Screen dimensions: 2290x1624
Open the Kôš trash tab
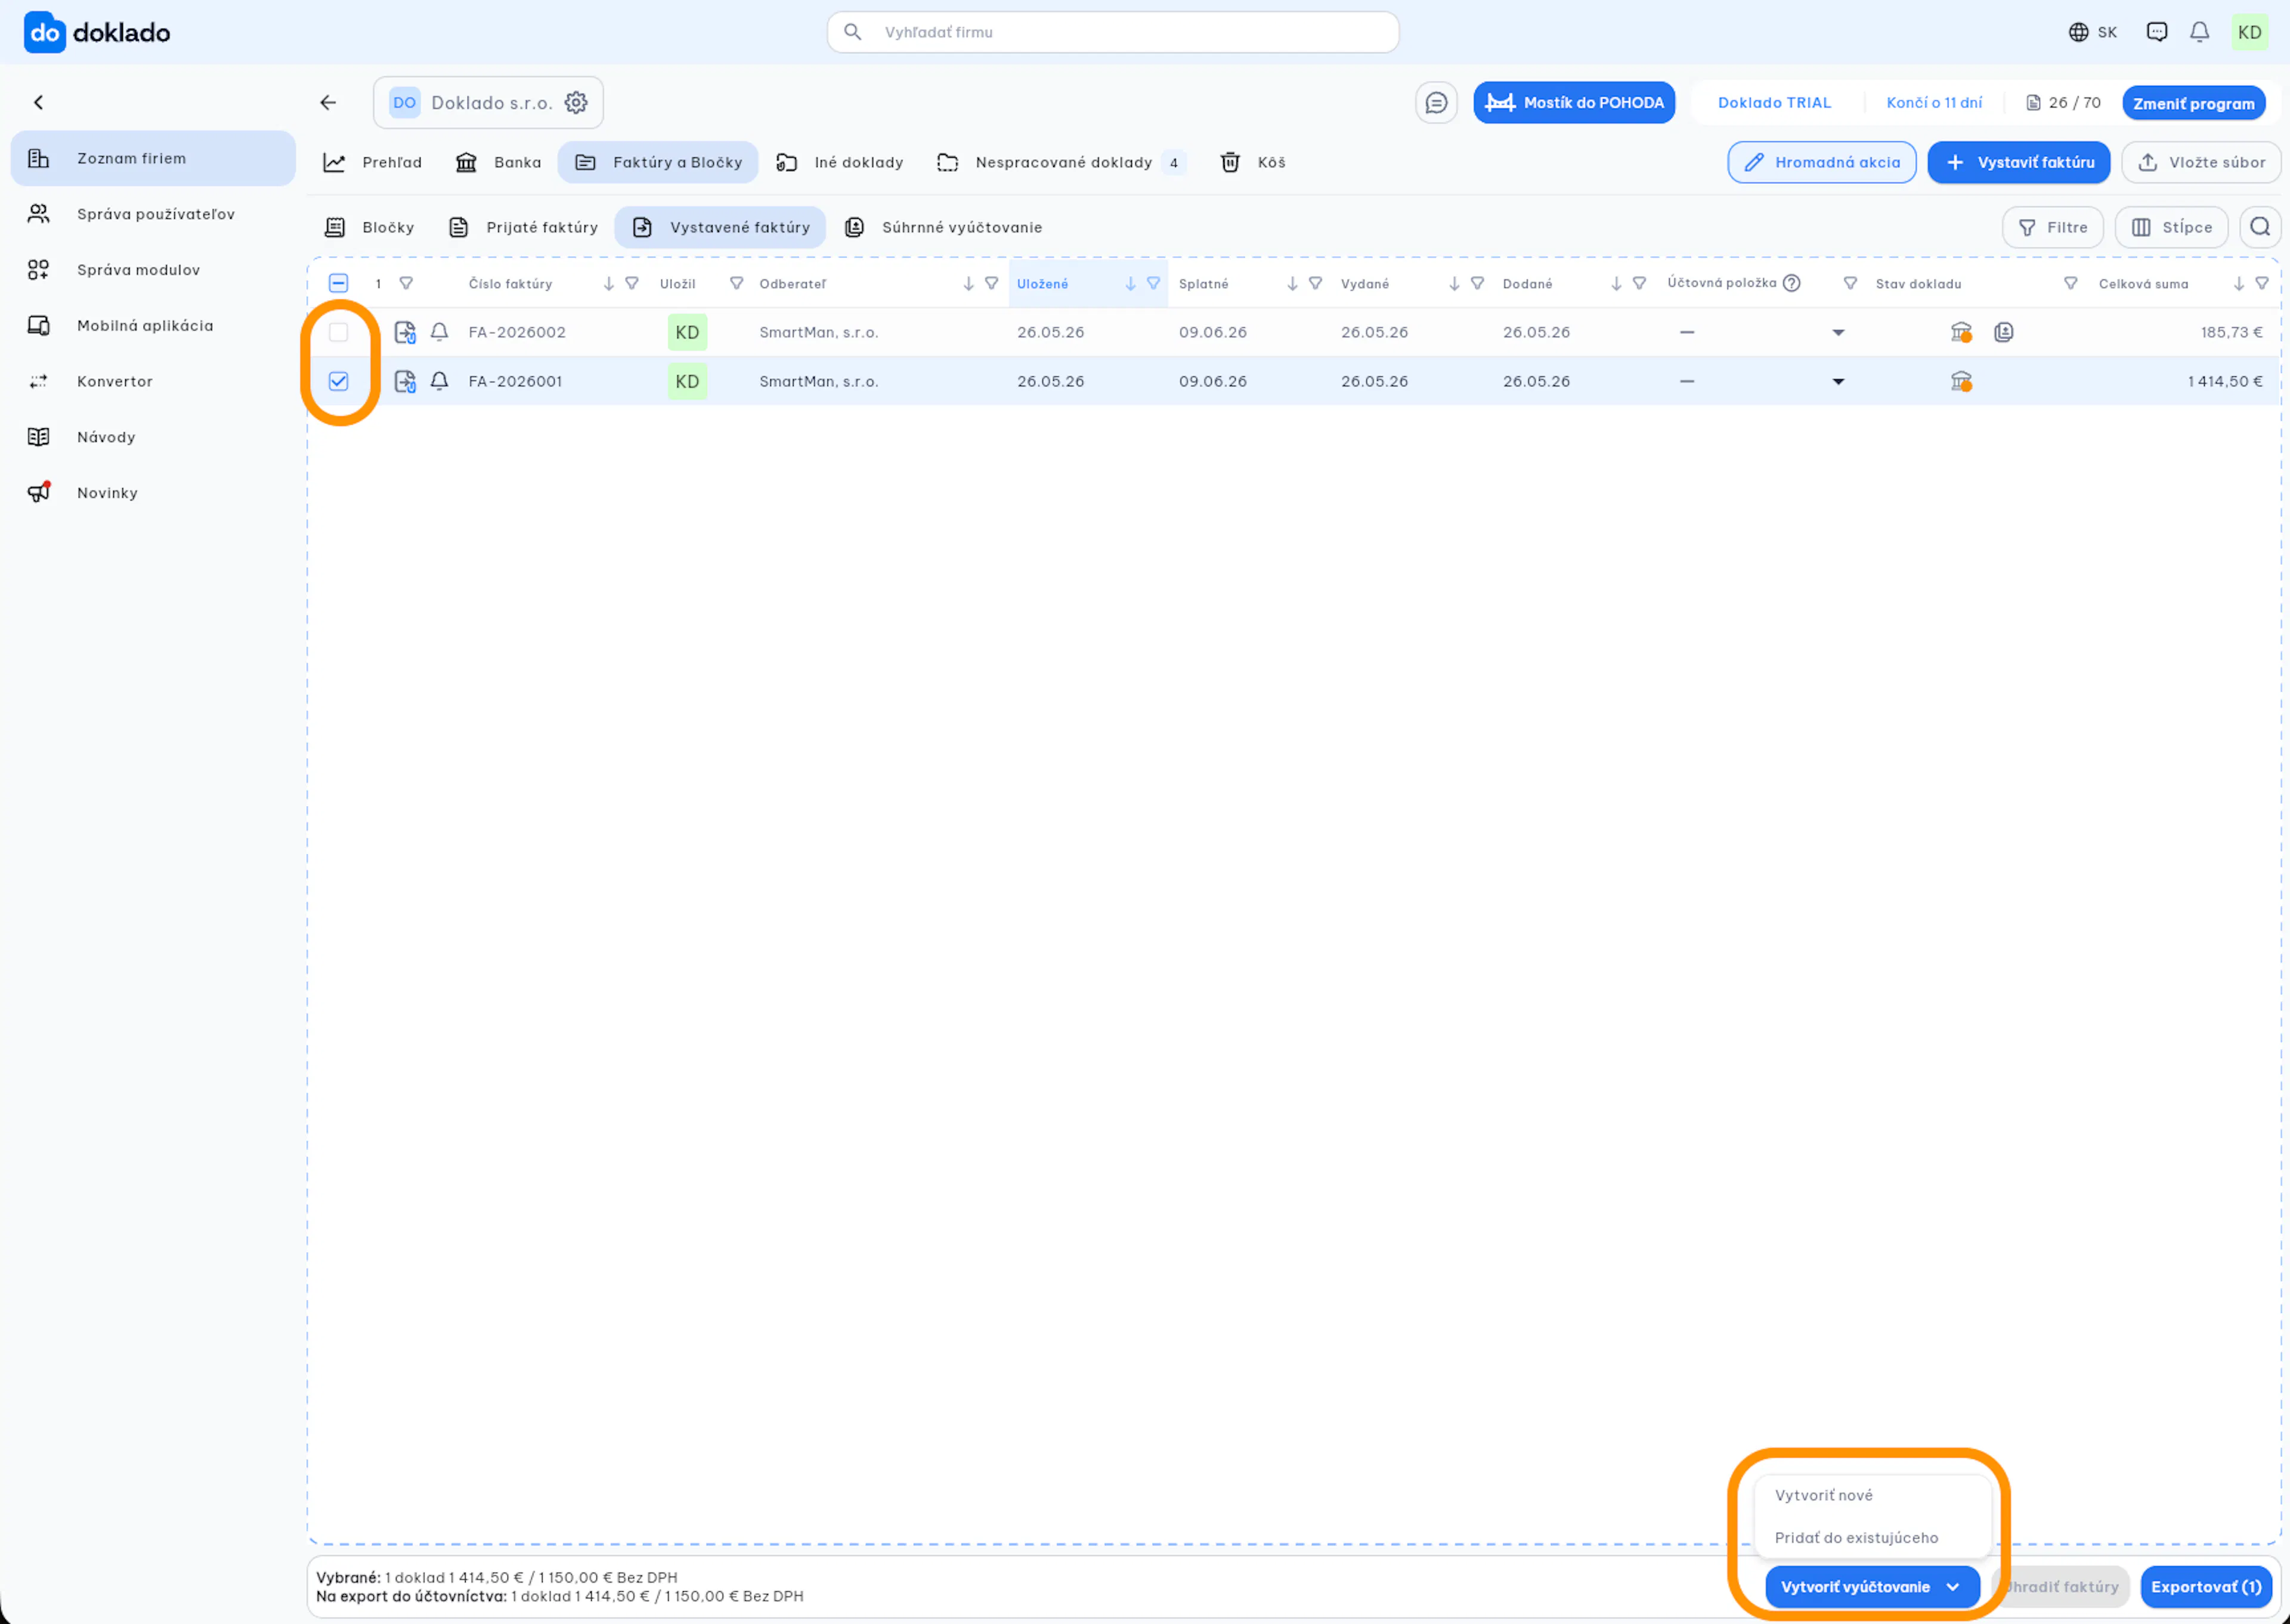click(x=1253, y=162)
